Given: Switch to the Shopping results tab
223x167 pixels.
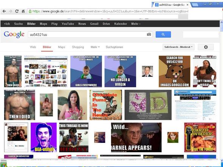Looking at the screenshot, I should (x=78, y=47).
